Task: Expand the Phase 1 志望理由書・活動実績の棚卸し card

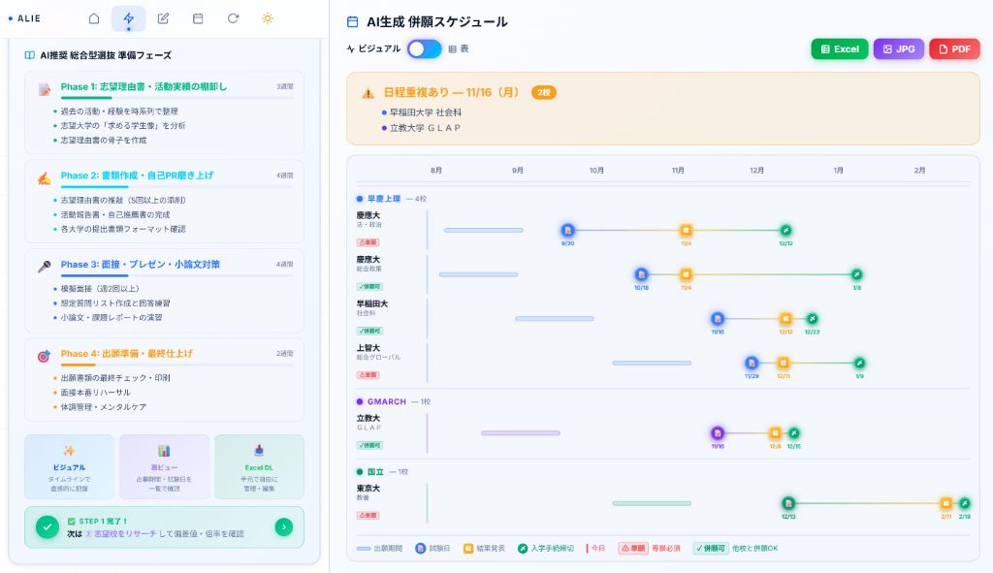Action: click(164, 112)
